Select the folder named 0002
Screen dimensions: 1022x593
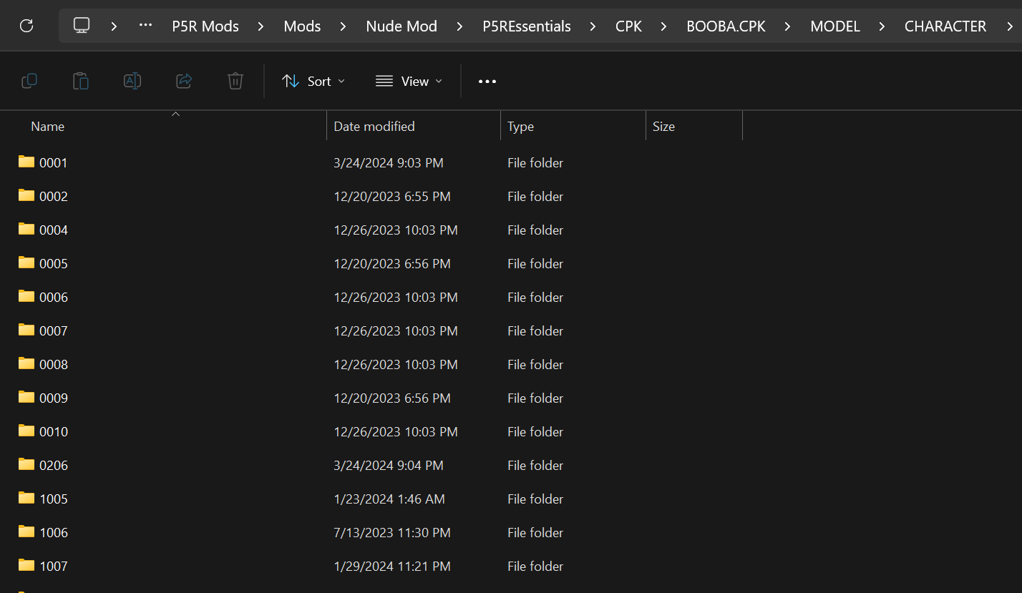[x=54, y=197]
